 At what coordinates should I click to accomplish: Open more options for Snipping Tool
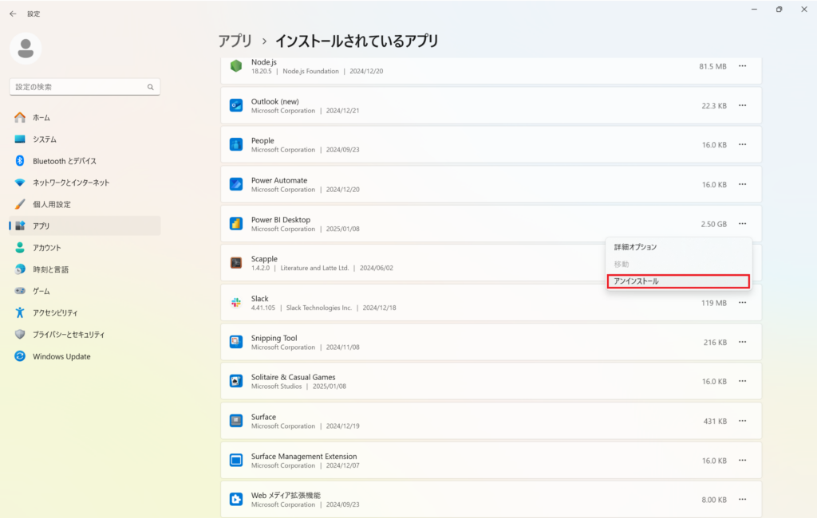click(x=743, y=342)
